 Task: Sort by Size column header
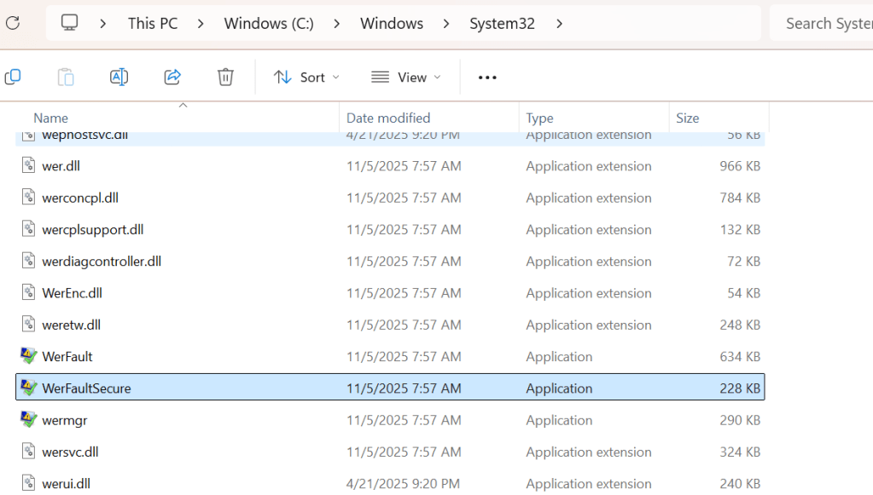(688, 118)
